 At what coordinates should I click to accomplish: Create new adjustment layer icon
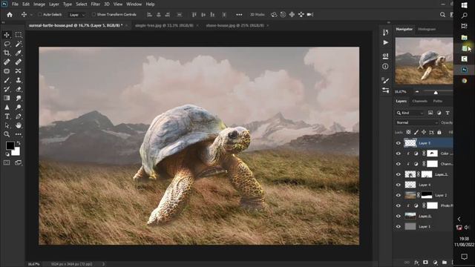435,263
